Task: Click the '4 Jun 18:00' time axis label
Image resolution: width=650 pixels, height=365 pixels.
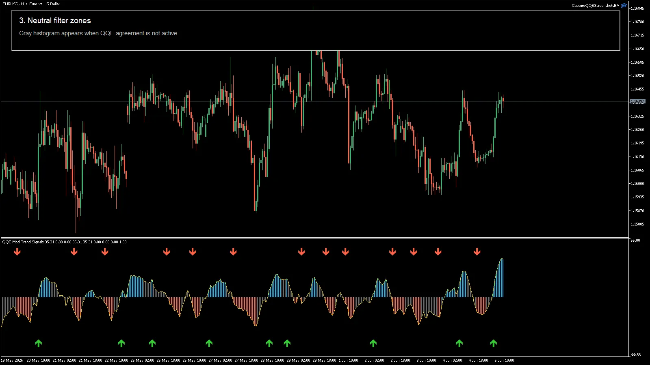Action: 478,361
